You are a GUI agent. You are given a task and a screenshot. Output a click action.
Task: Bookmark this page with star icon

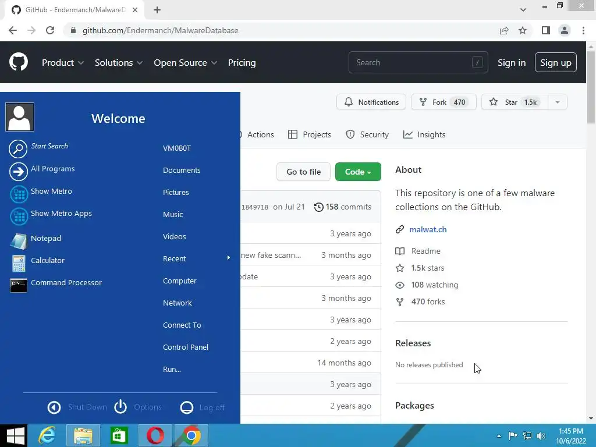tap(523, 30)
